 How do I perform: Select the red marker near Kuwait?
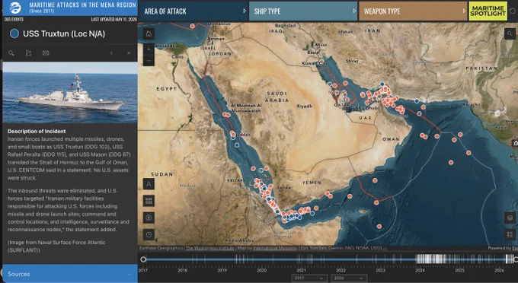[321, 62]
